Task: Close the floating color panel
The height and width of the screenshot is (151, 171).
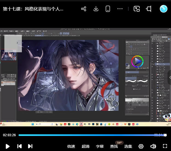Action: [149, 40]
